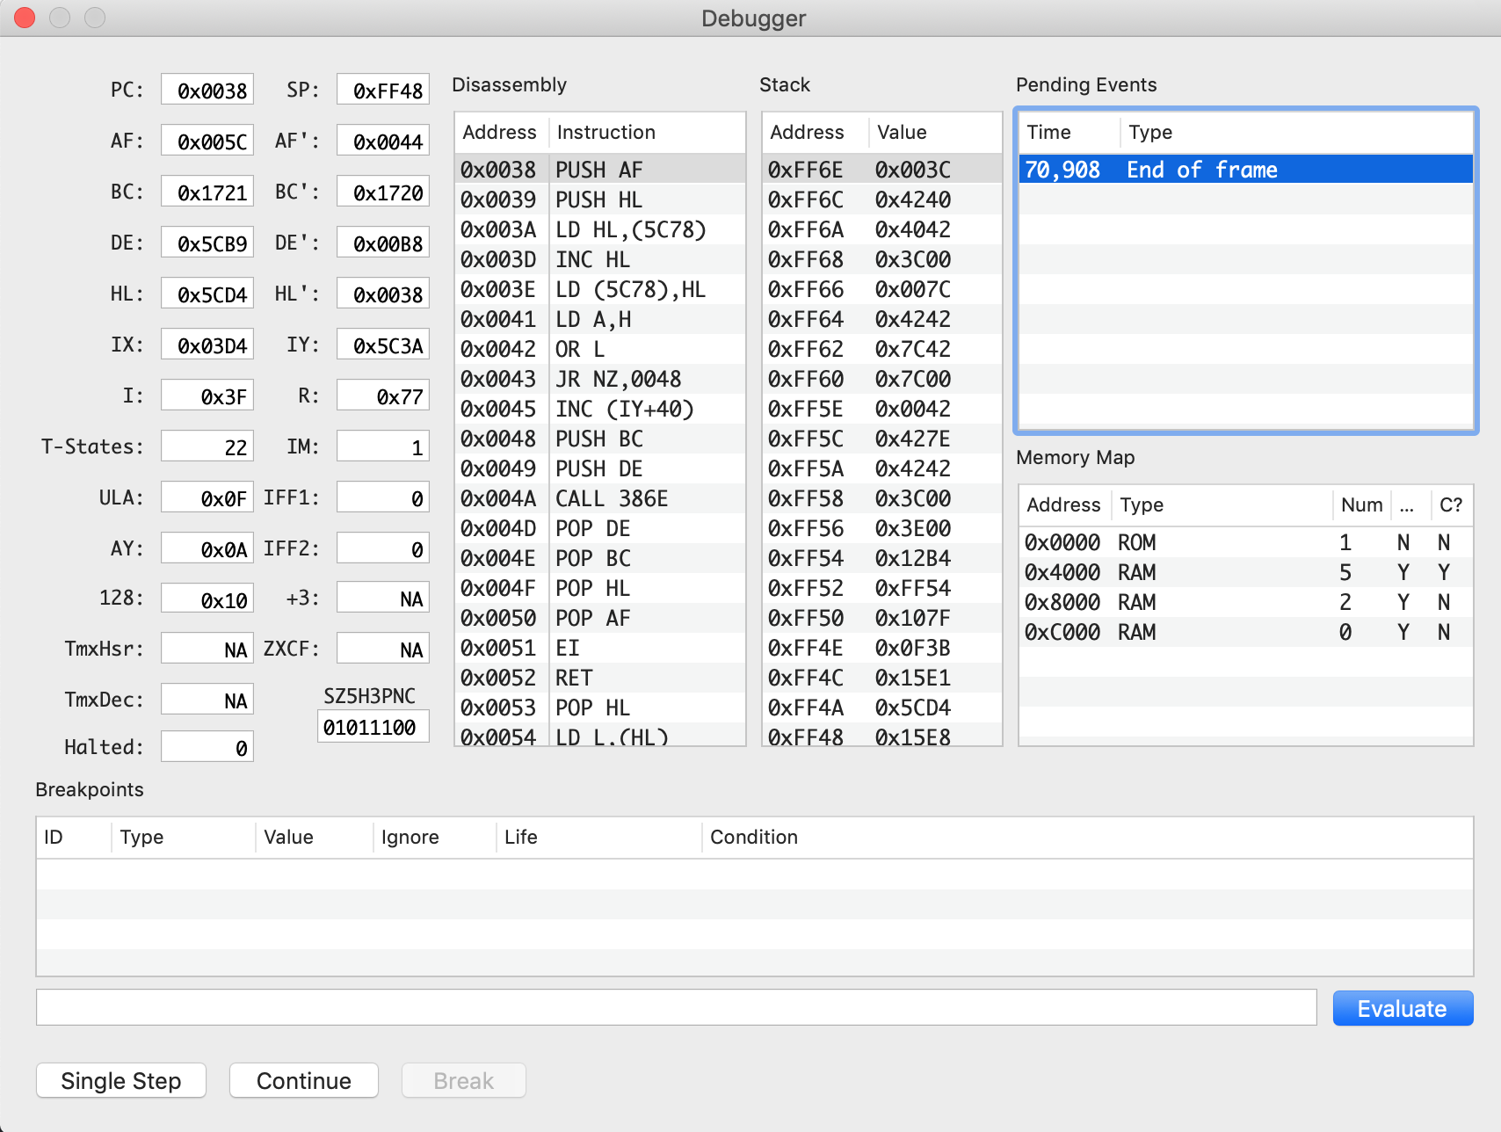
Task: Click the 128 value field
Action: click(x=207, y=599)
